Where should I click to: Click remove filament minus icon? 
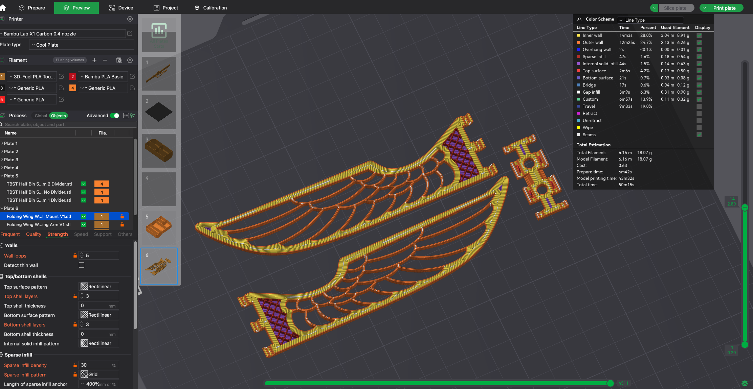tap(105, 60)
